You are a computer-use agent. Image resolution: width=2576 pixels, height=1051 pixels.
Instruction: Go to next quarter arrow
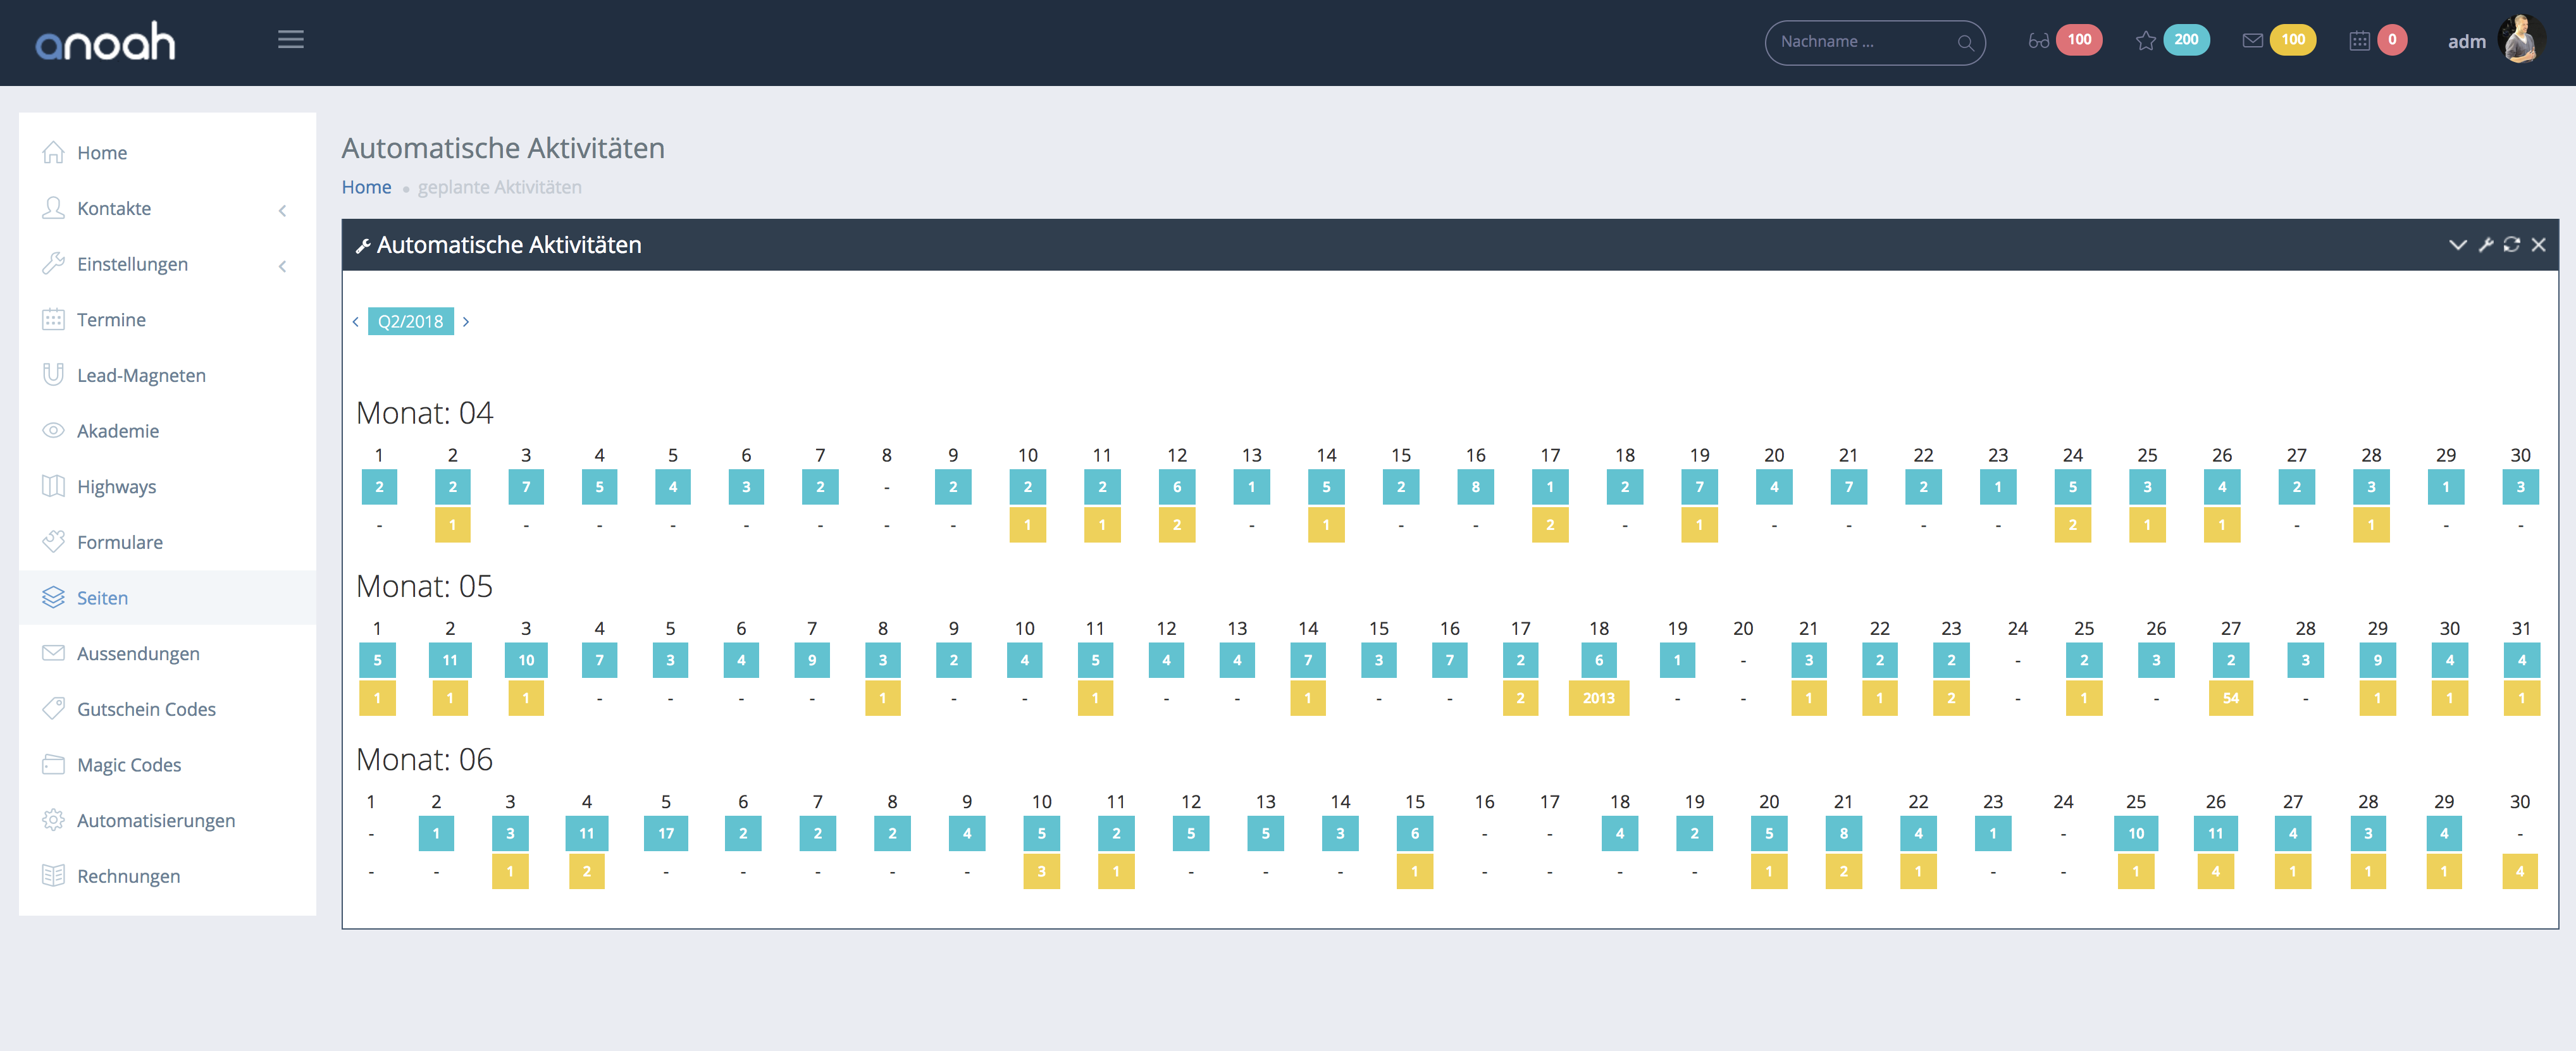[466, 322]
